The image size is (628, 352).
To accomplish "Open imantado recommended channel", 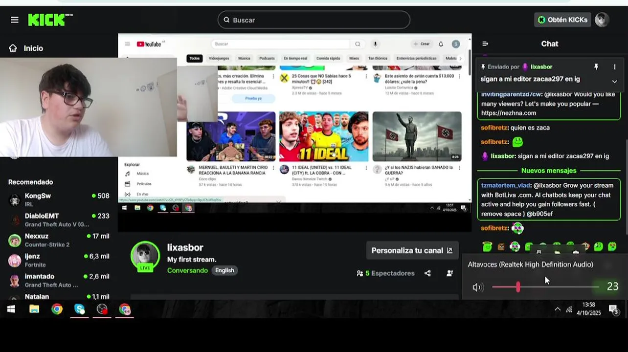I will [59, 280].
